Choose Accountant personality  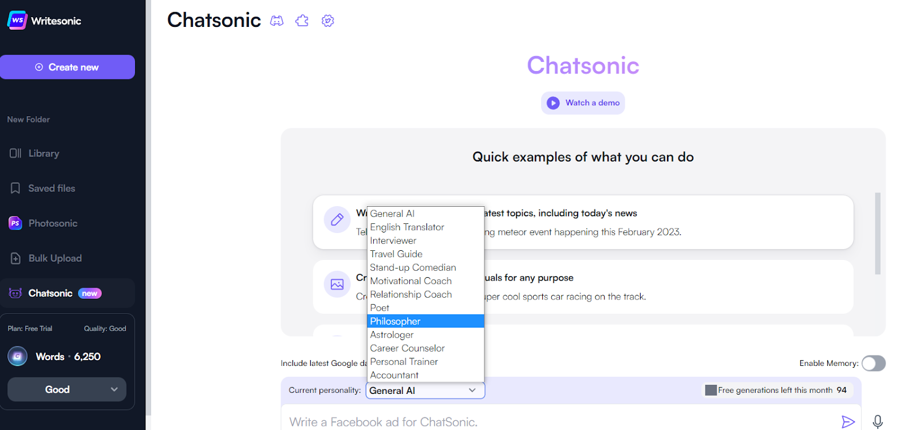point(425,375)
